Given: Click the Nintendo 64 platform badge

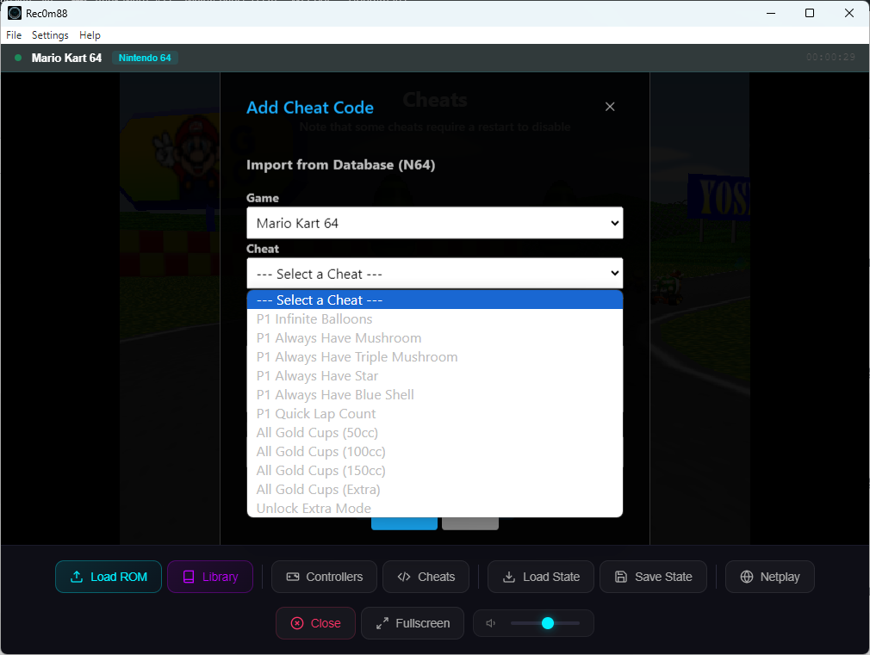Looking at the screenshot, I should (x=145, y=58).
